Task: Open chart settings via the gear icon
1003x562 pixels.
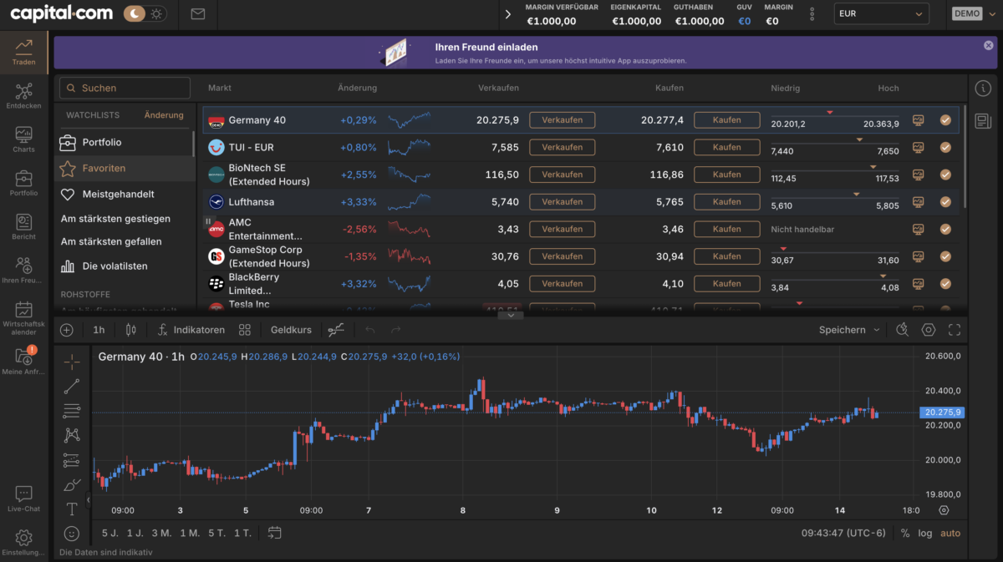Action: [x=928, y=329]
